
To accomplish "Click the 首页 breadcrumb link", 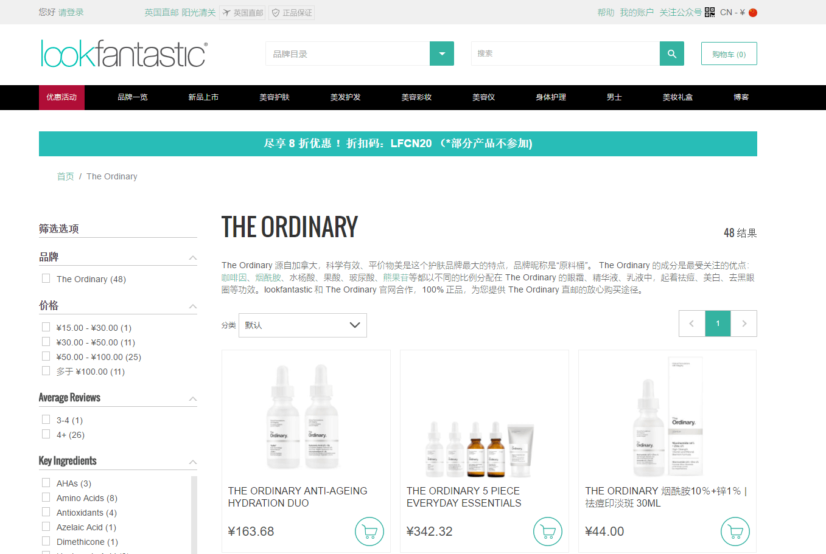I will click(x=65, y=176).
